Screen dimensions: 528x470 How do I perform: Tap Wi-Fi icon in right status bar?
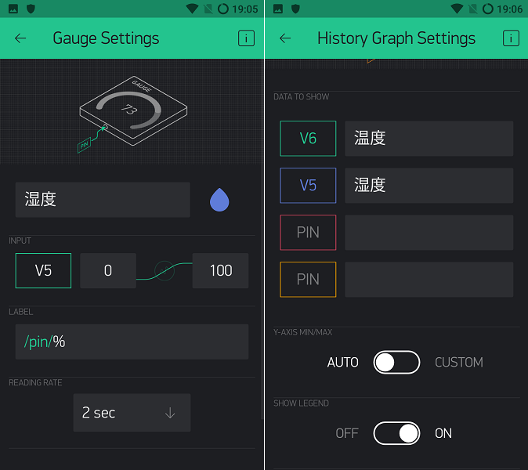457,9
